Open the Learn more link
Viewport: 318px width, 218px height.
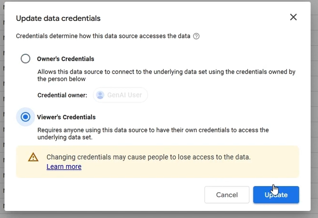coord(64,167)
